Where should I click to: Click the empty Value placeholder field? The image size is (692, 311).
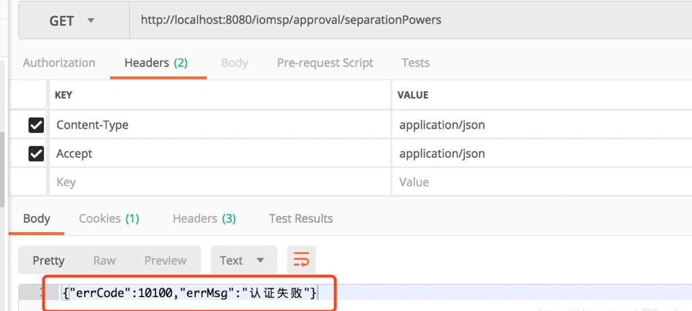point(541,182)
